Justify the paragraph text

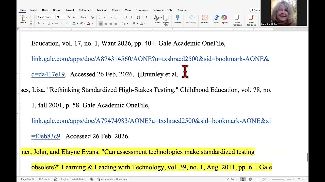[x=116, y=23]
